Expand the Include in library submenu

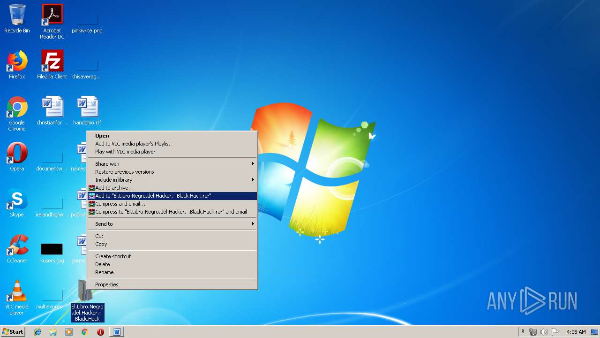click(172, 180)
